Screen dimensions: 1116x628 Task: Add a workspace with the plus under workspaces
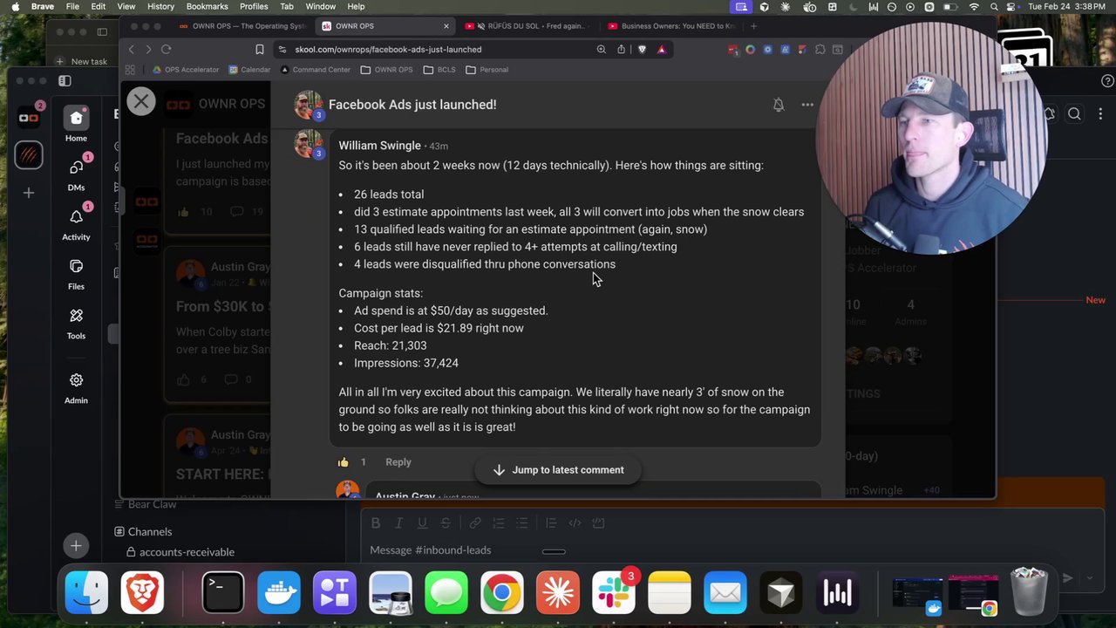tap(29, 193)
